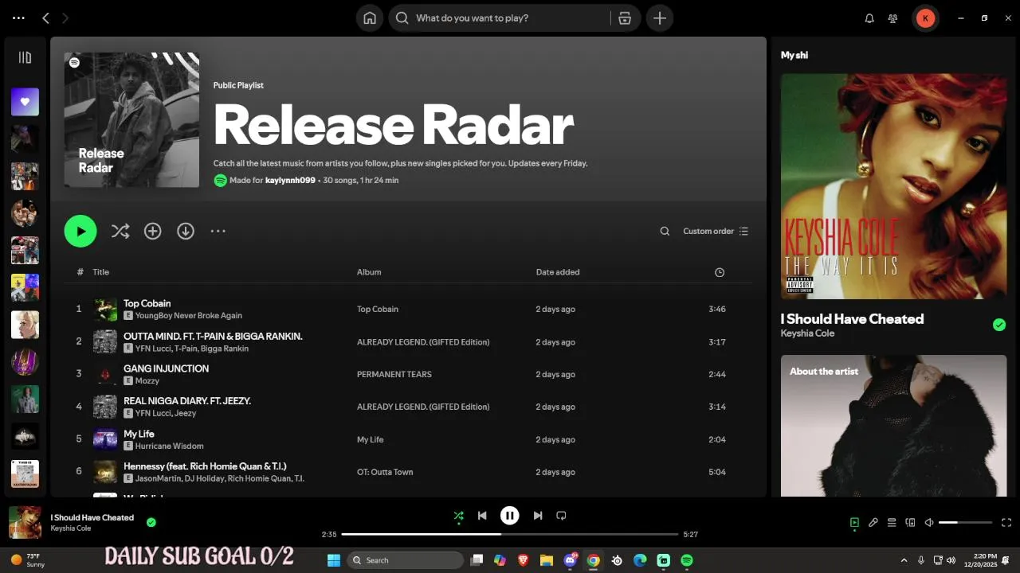Open album ALREADY LEGEND. (GIFTED Edition) for track 2
1020x573 pixels.
[423, 342]
